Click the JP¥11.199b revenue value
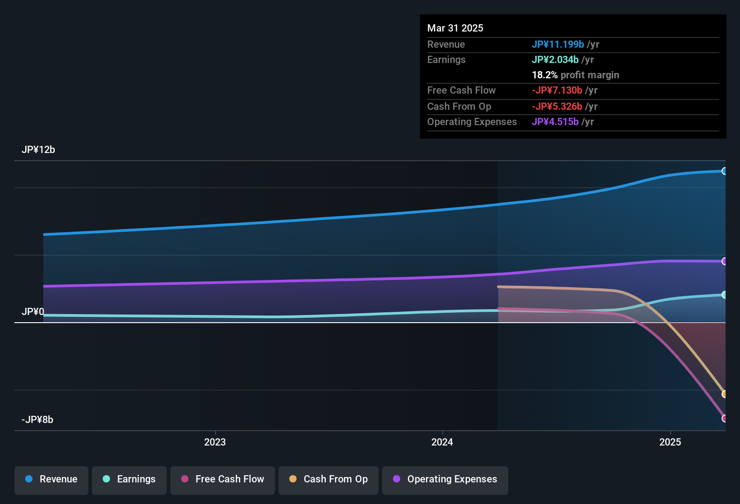The image size is (740, 504). tap(558, 44)
